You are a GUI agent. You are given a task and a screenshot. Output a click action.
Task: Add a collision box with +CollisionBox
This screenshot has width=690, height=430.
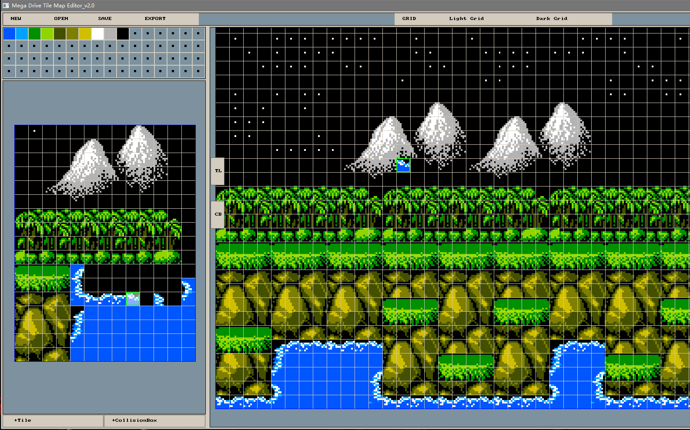[x=154, y=420]
